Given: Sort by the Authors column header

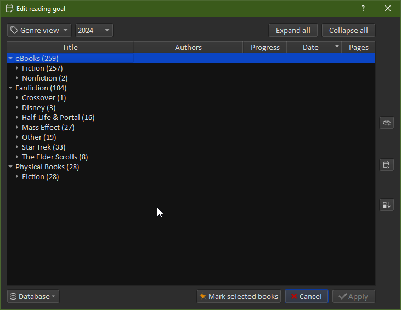Looking at the screenshot, I should tap(188, 47).
